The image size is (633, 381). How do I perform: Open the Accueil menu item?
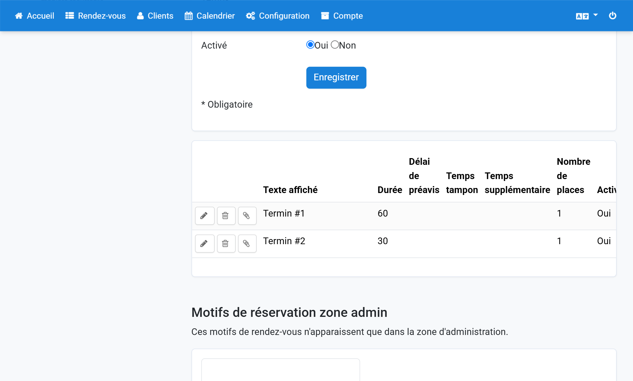[x=35, y=16]
